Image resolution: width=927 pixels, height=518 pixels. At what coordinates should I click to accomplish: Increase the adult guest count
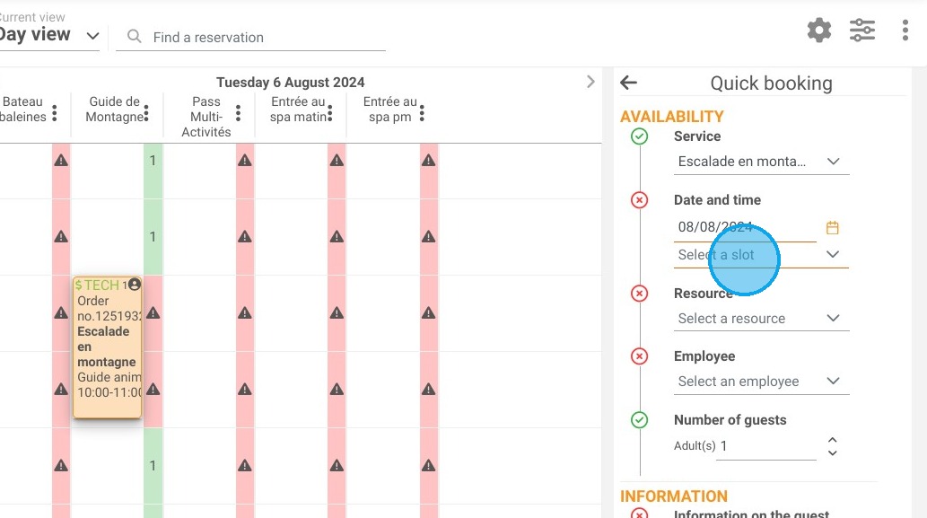833,440
